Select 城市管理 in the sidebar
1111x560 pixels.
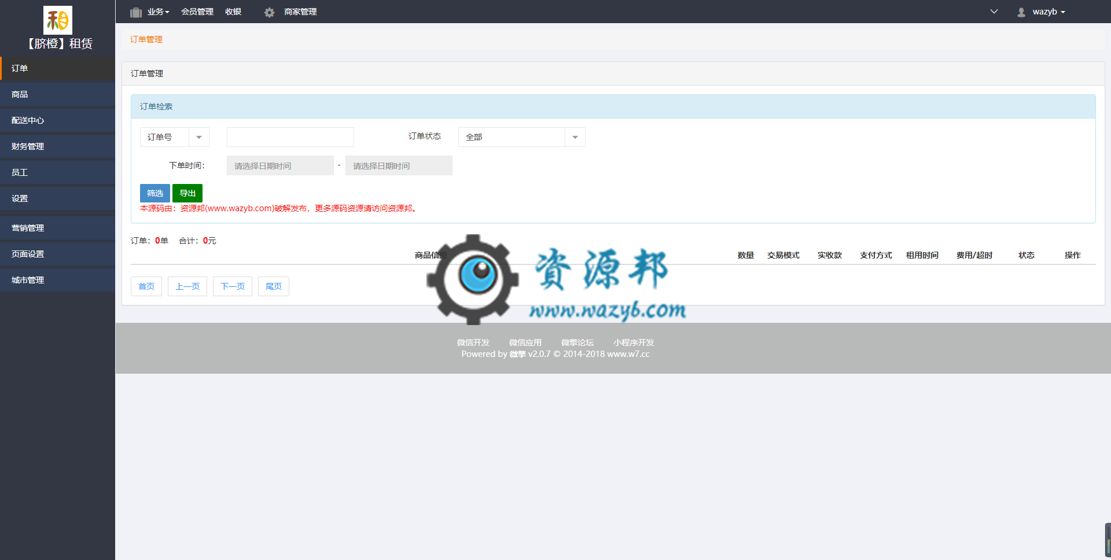click(x=58, y=280)
